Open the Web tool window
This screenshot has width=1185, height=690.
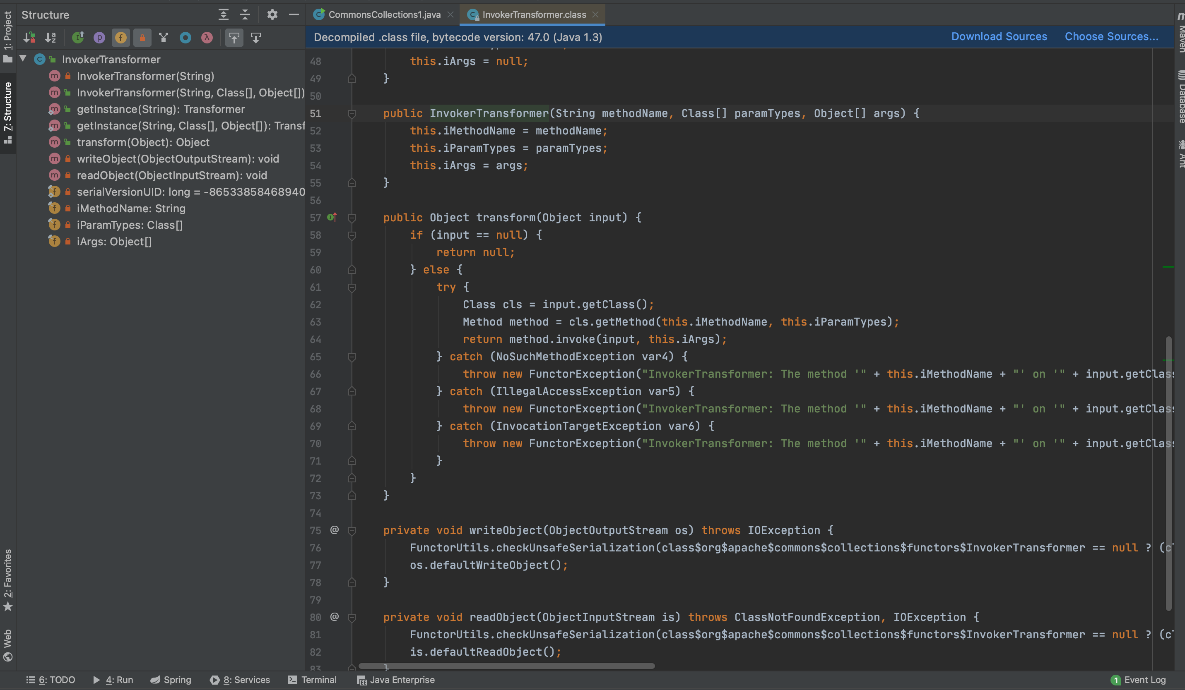click(8, 645)
